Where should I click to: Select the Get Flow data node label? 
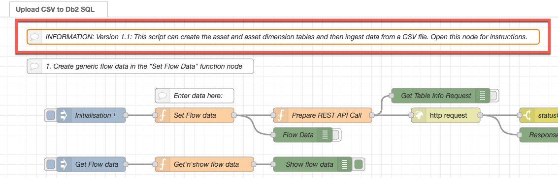97,164
